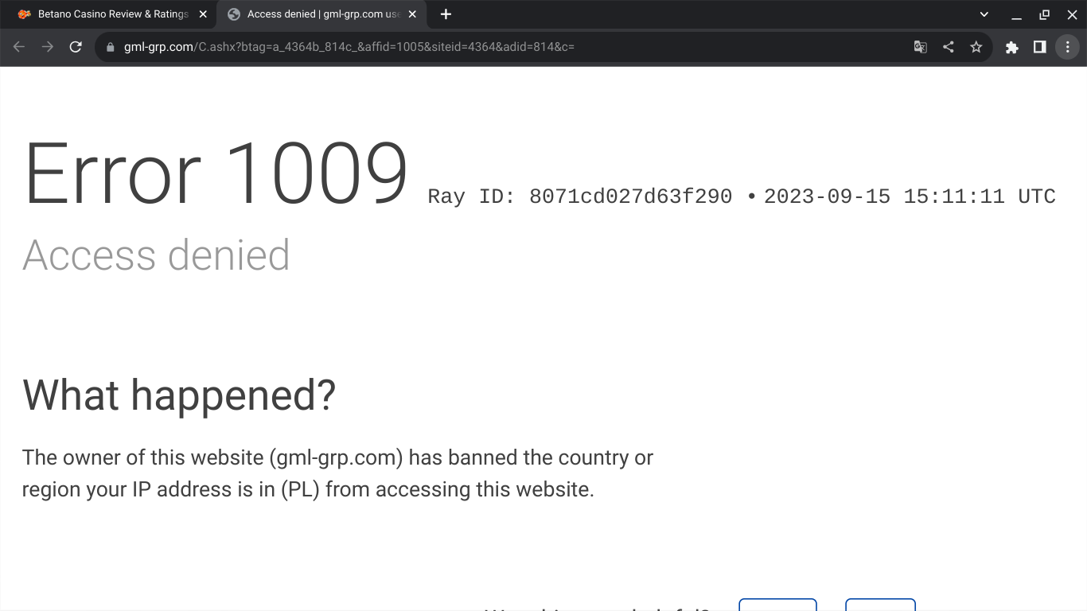1087x611 pixels.
Task: Click the browser back arrow
Action: pos(19,47)
